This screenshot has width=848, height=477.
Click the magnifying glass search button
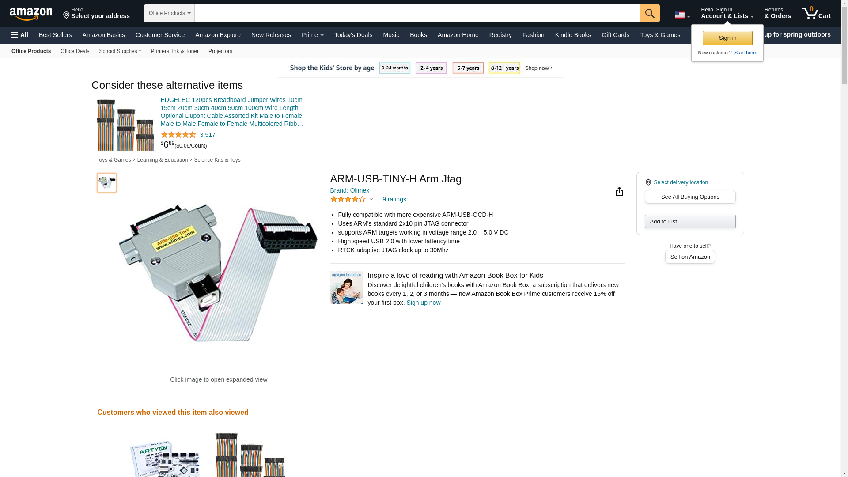[650, 13]
